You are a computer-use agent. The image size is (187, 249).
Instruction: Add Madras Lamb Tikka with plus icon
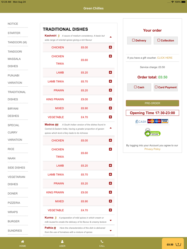110,174
